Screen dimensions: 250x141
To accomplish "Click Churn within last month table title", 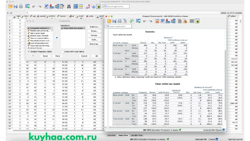I will pos(167,84).
